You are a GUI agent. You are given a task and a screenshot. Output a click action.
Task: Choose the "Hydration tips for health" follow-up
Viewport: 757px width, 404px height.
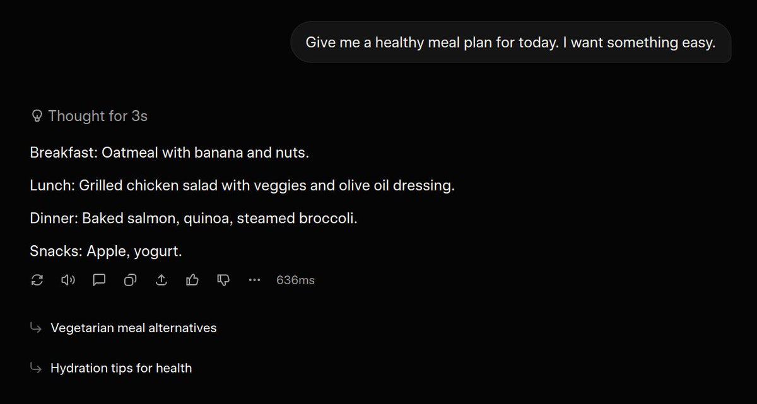coord(121,368)
